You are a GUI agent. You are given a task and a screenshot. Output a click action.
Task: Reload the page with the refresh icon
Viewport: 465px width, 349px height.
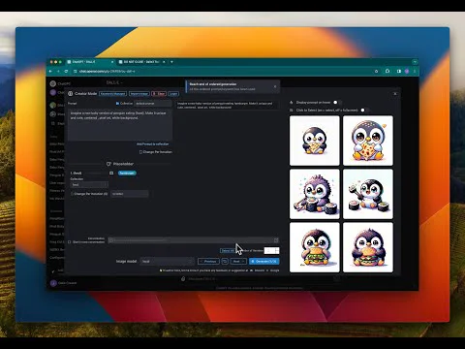(x=66, y=71)
